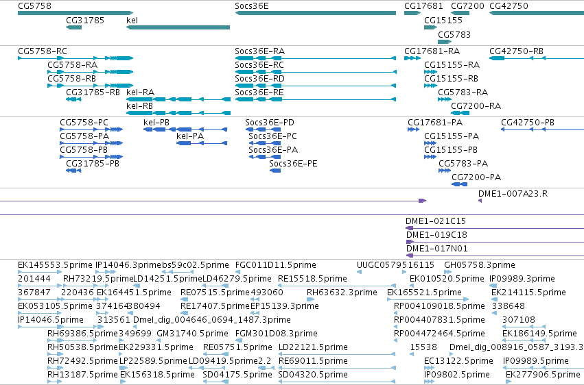Select the CG5758-PA protein feature
This screenshot has width=584, height=385.
[x=91, y=143]
